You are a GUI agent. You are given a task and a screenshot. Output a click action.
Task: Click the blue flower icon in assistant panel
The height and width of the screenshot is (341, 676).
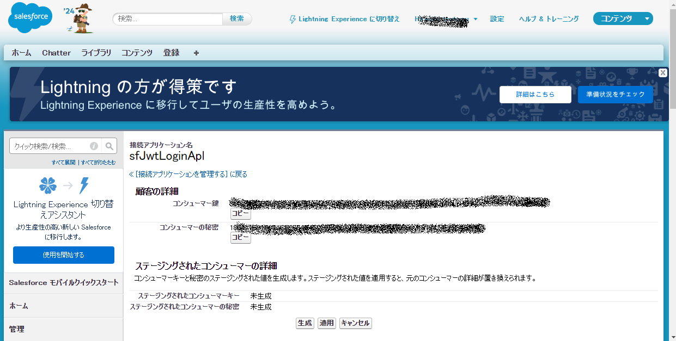tap(48, 185)
